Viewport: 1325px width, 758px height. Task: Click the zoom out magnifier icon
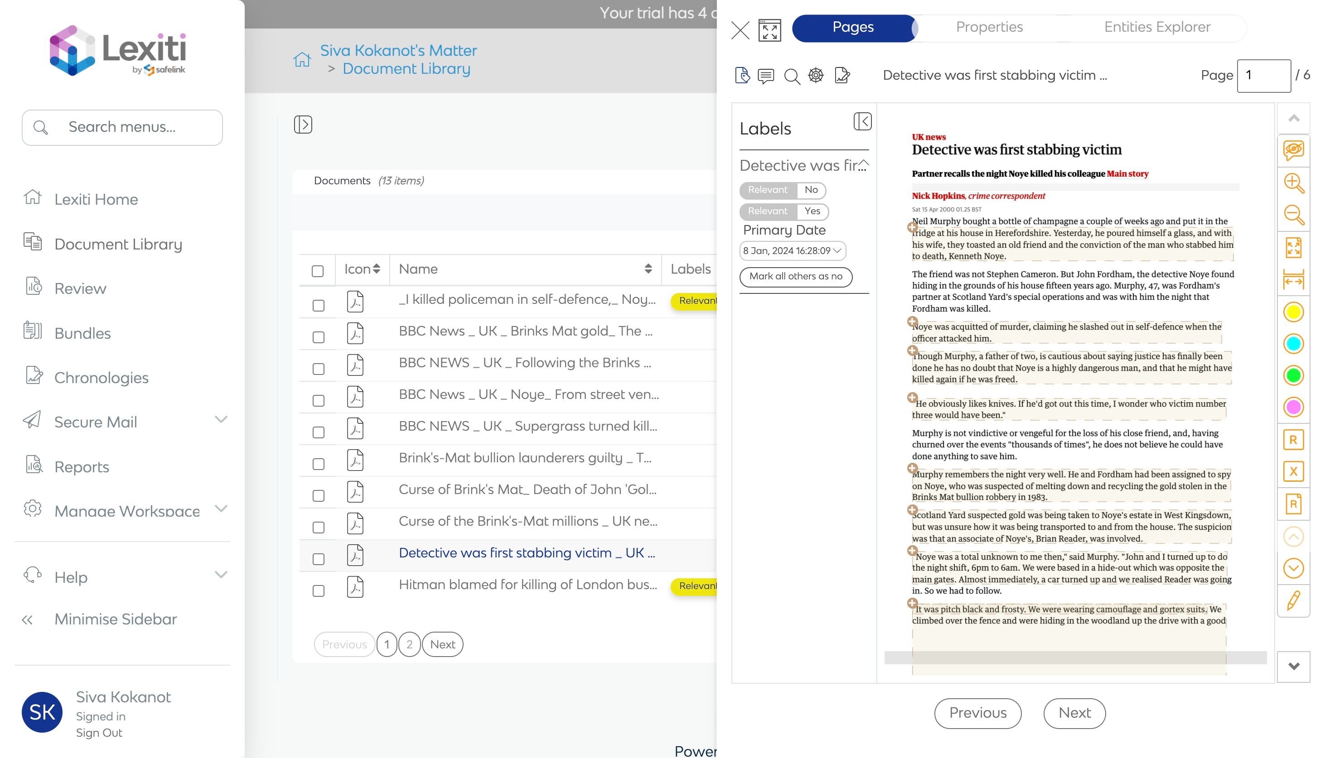pos(1293,215)
